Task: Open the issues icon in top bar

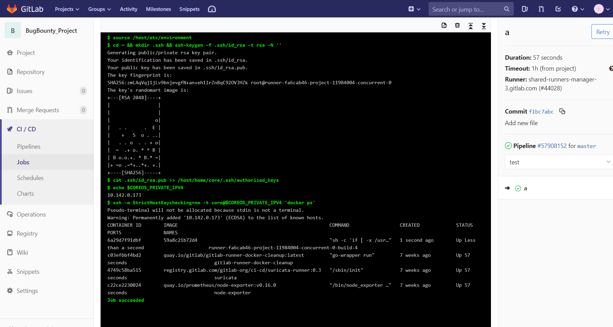Action: [525, 9]
